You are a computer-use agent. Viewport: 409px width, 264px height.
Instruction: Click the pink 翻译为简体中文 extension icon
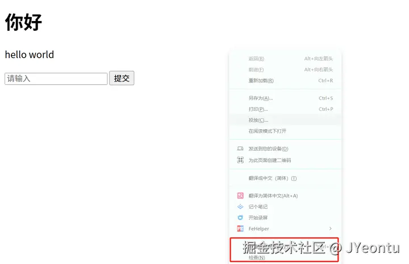(x=240, y=196)
